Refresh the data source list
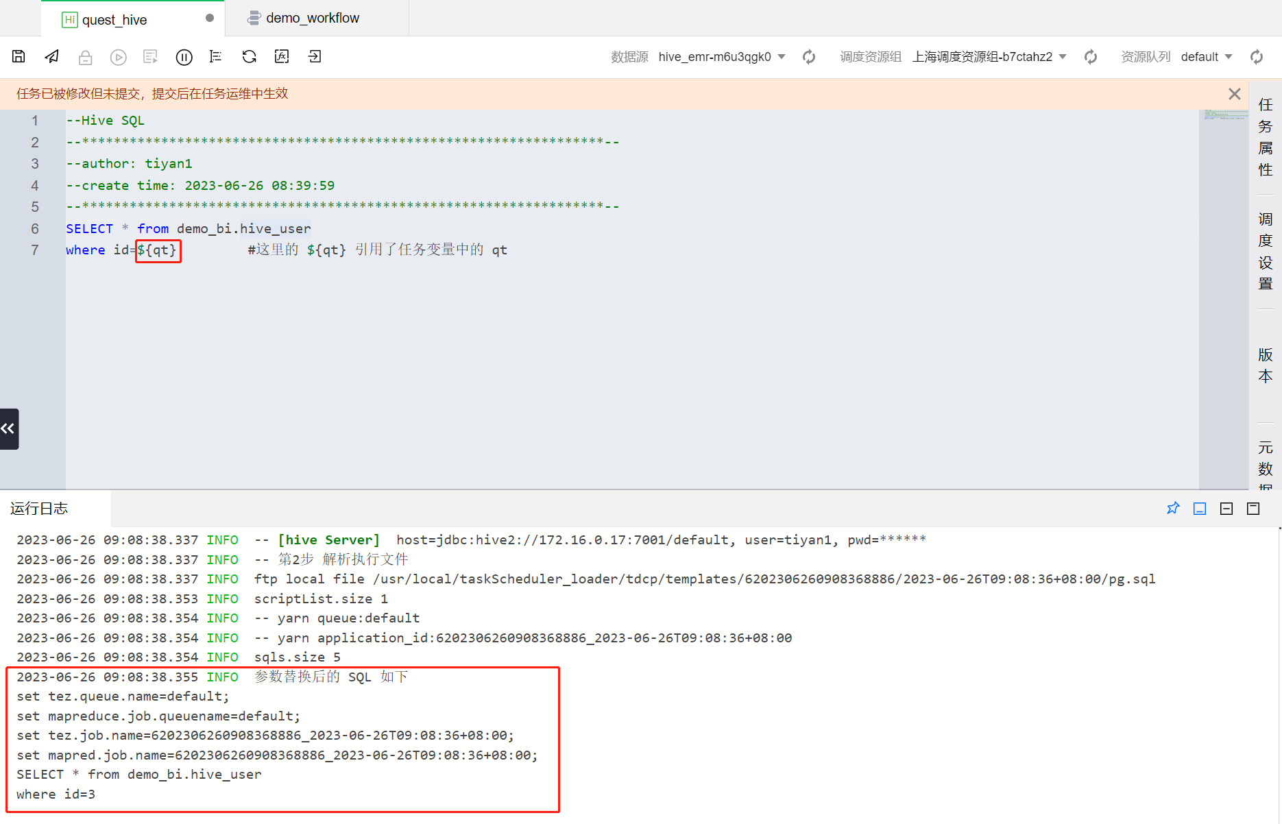This screenshot has width=1282, height=824. point(809,57)
